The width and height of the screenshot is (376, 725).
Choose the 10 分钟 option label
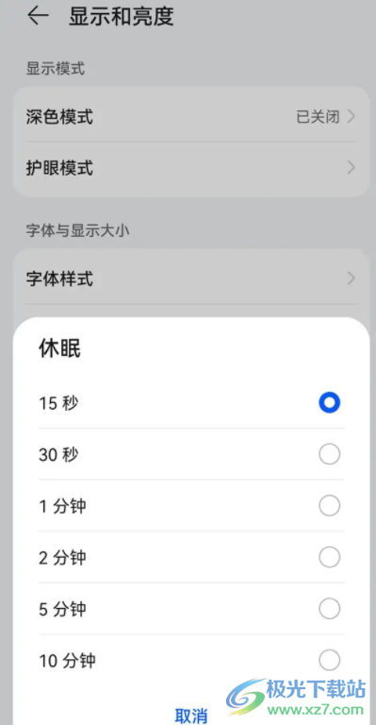(67, 660)
